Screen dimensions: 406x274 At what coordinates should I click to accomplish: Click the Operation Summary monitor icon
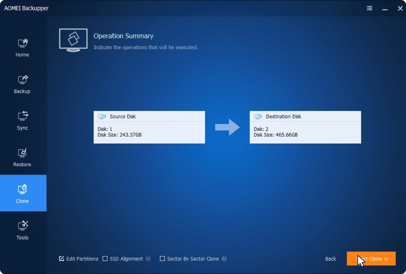73,39
